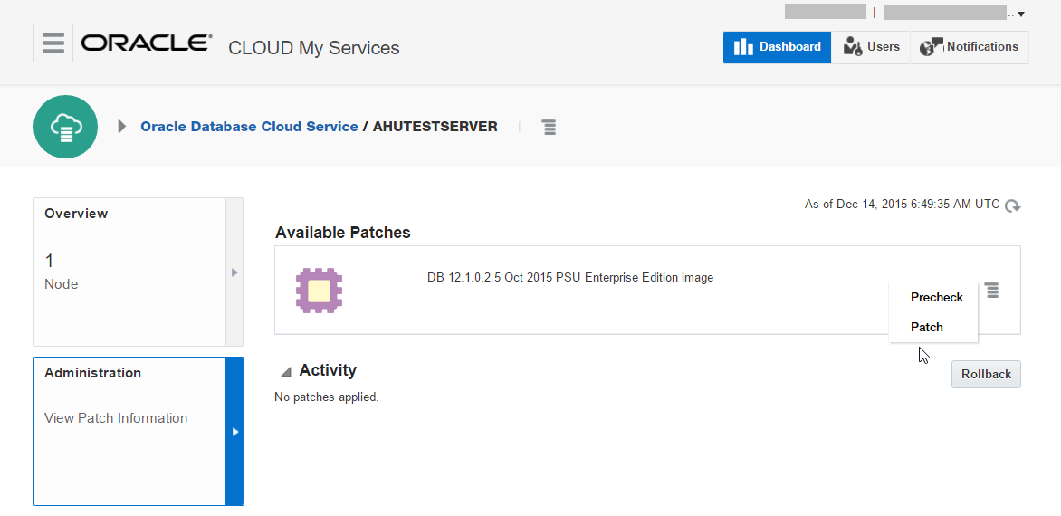Collapse the Activity section
Image resolution: width=1061 pixels, height=516 pixels.
coord(286,371)
